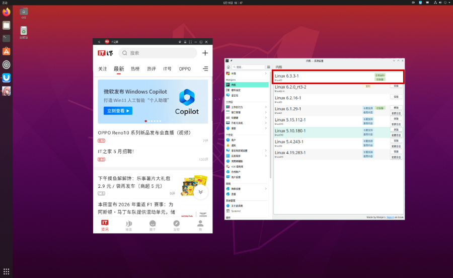453x278 pixels.
Task: Open the IT之家 5 月招聘 article
Action: coord(116,152)
